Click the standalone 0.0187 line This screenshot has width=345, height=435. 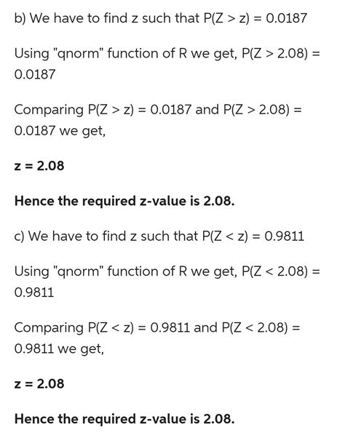pos(35,75)
